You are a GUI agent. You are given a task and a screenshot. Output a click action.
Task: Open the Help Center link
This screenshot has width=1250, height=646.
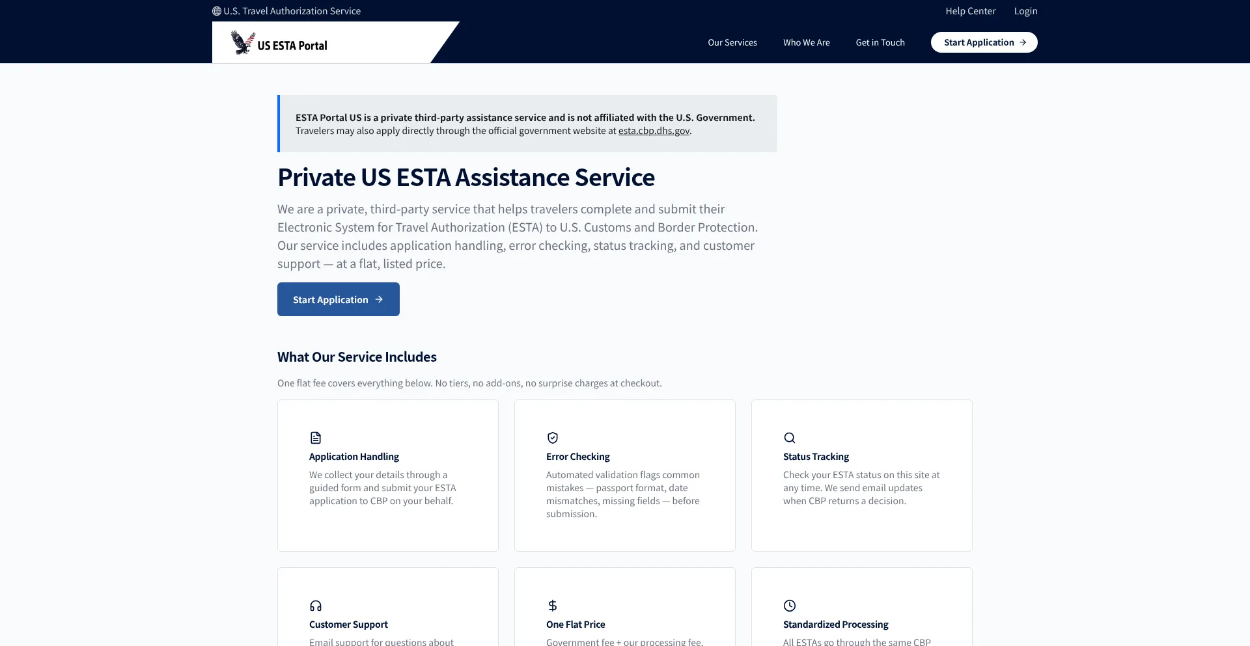971,11
